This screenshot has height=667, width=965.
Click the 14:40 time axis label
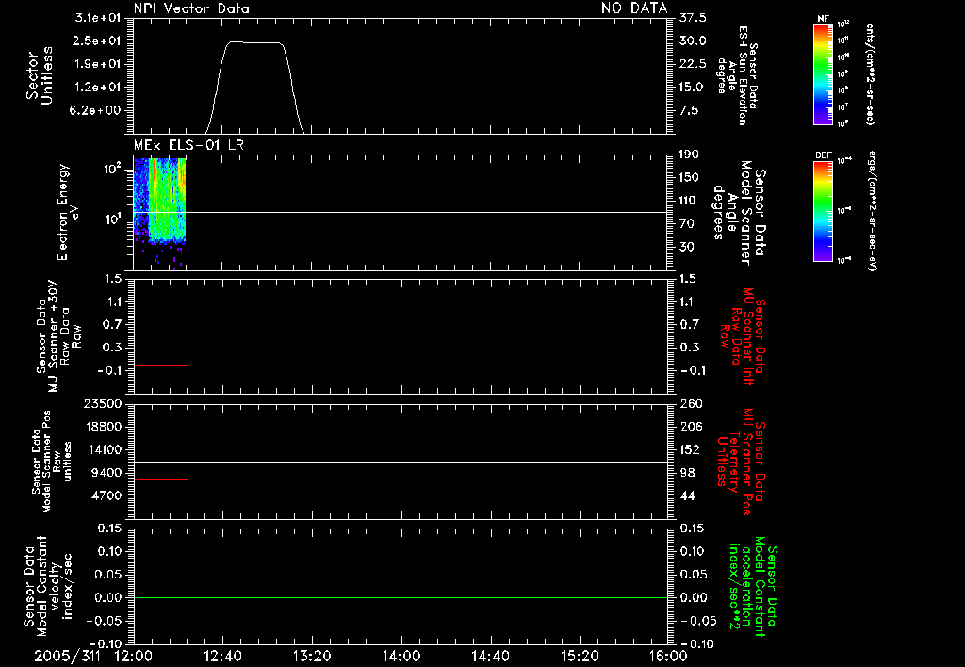coord(490,656)
